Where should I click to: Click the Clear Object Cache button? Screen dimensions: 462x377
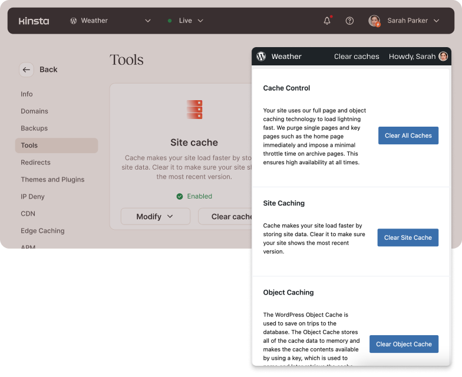pyautogui.click(x=404, y=344)
